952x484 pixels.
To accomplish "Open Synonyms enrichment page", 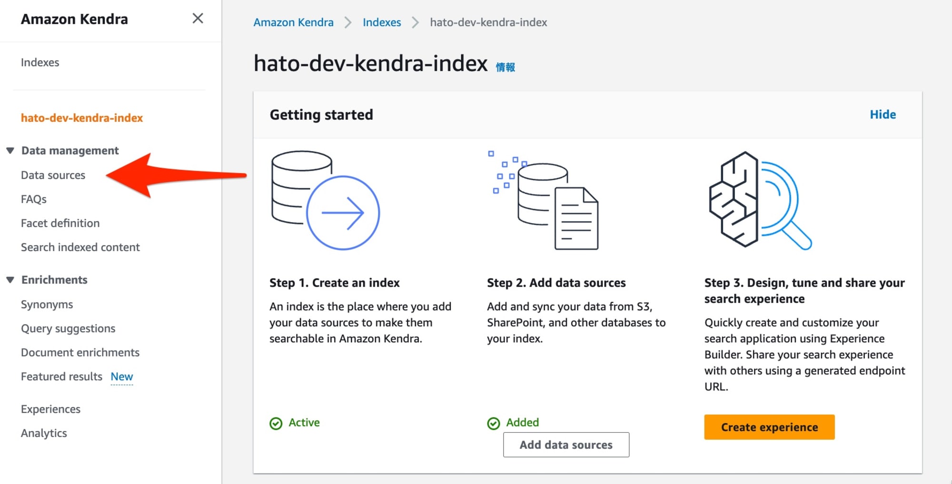I will click(x=47, y=304).
